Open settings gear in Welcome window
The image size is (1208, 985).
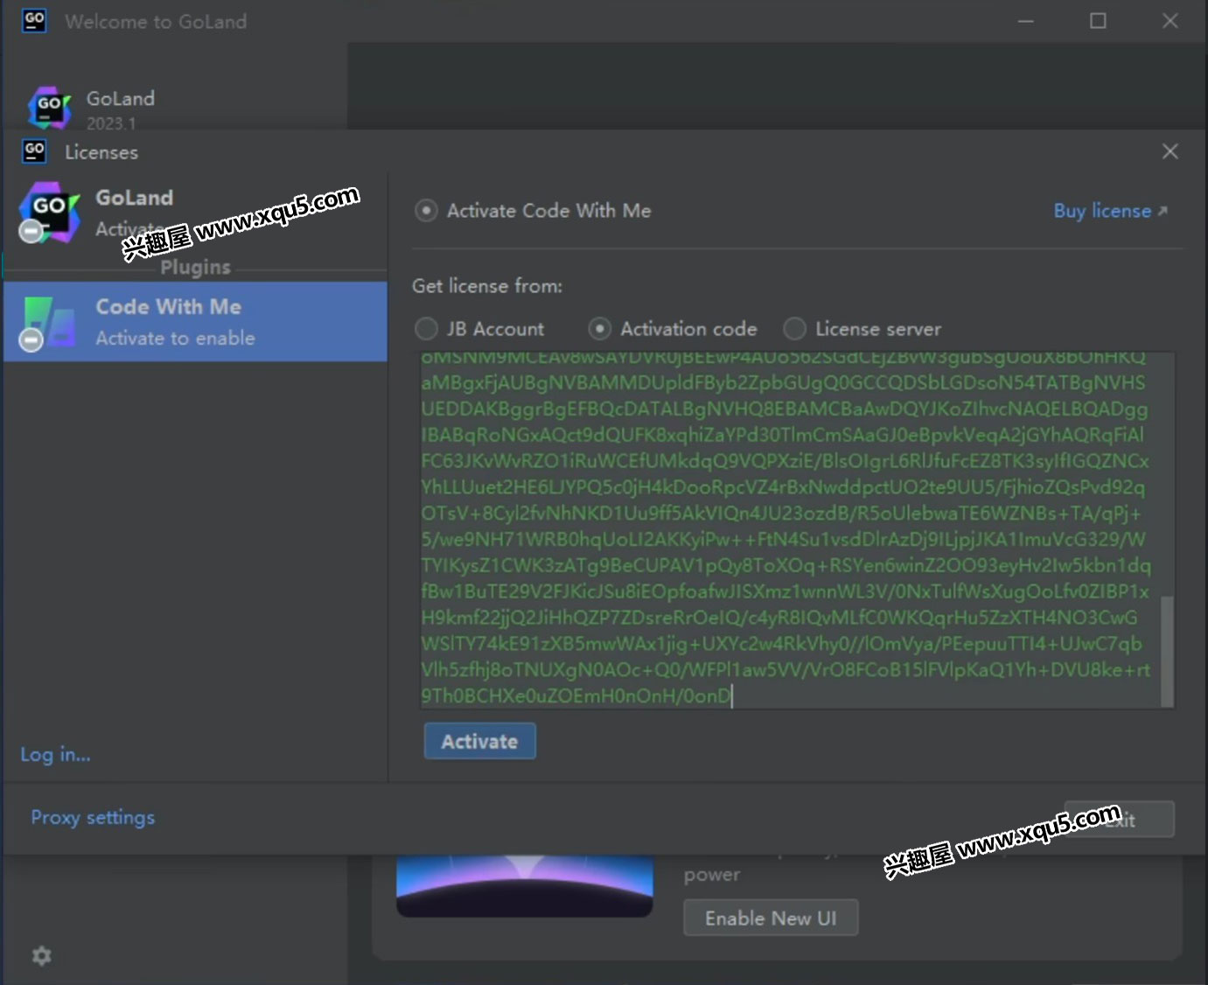coord(41,955)
